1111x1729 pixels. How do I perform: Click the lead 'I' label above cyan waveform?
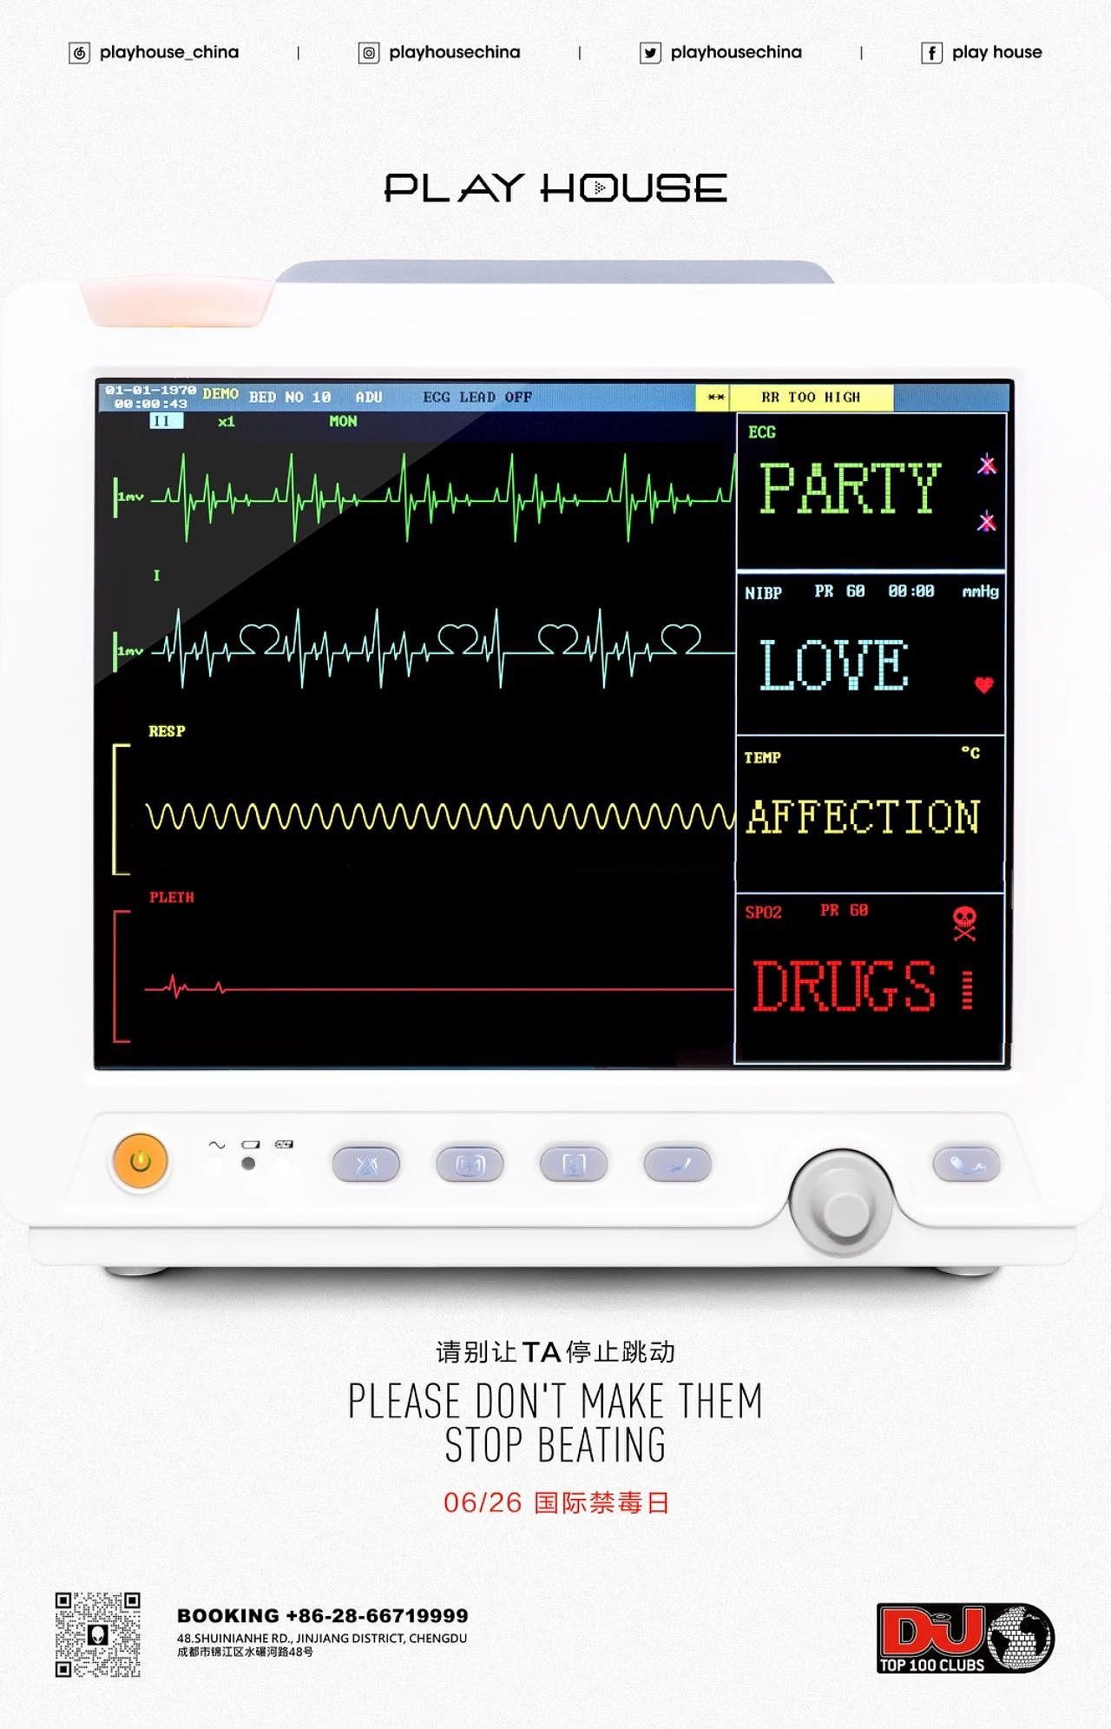point(156,575)
